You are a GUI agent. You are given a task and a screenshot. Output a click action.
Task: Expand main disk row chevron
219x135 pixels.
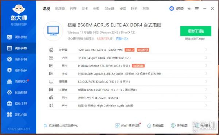point(206,90)
